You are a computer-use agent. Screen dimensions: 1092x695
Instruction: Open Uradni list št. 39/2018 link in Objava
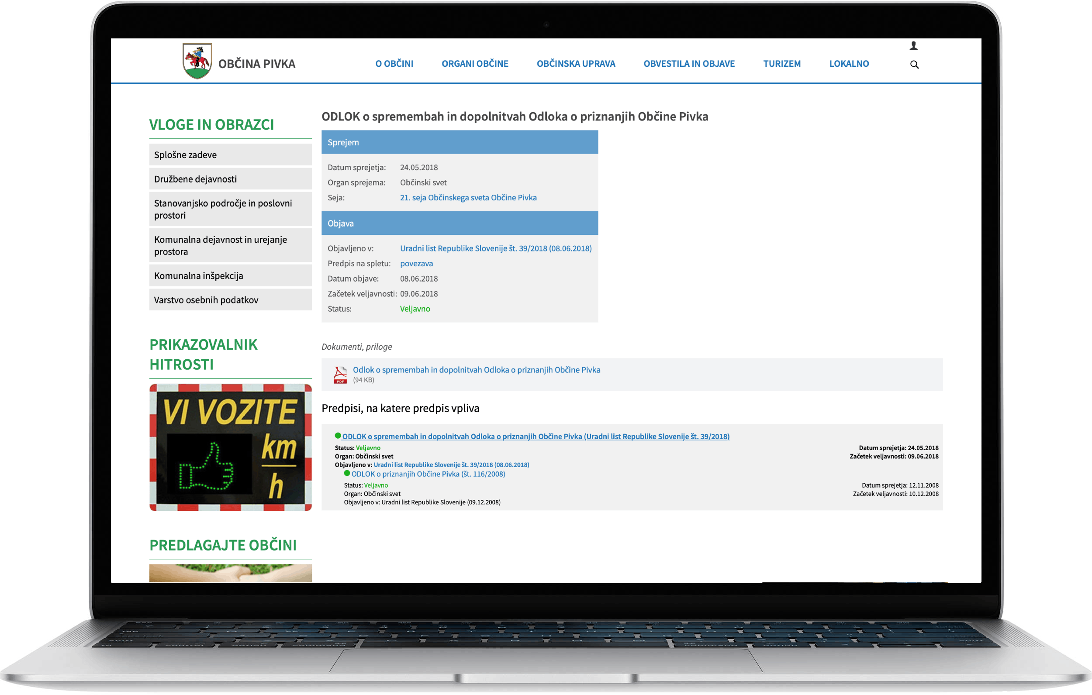pos(495,248)
